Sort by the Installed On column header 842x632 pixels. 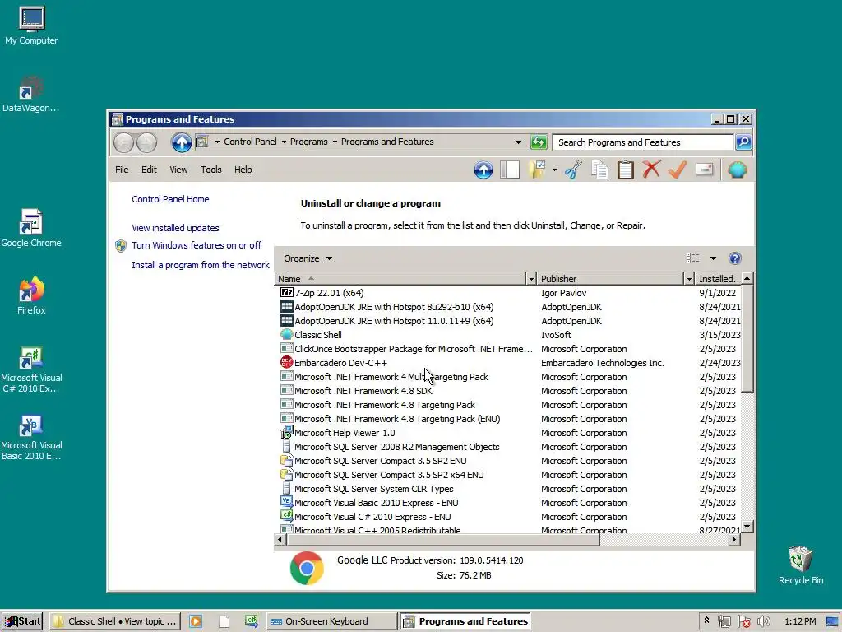[x=718, y=279]
